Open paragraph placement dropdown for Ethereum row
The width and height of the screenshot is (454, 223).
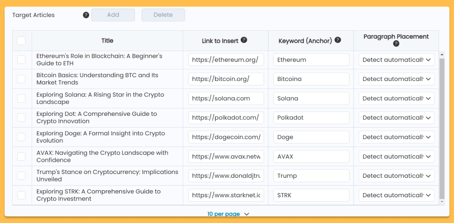pos(397,60)
